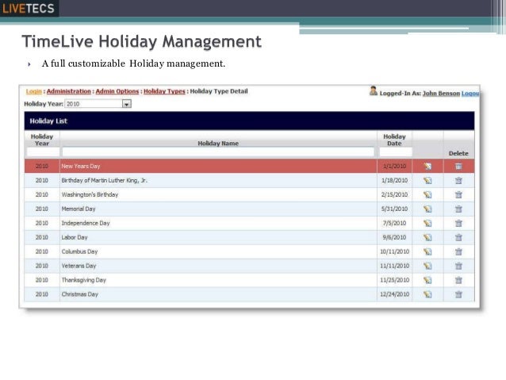Select the date cell 11/25/2010
Screen dimensions: 506x380
pyautogui.click(x=394, y=280)
